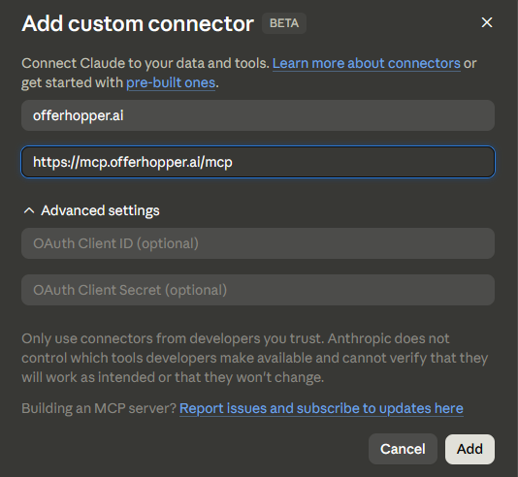
Task: Click the BETA badge beside title
Action: click(284, 23)
